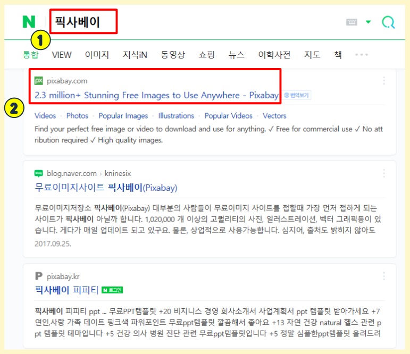
Task: Open the pixabay.com URL text
Action: click(67, 81)
